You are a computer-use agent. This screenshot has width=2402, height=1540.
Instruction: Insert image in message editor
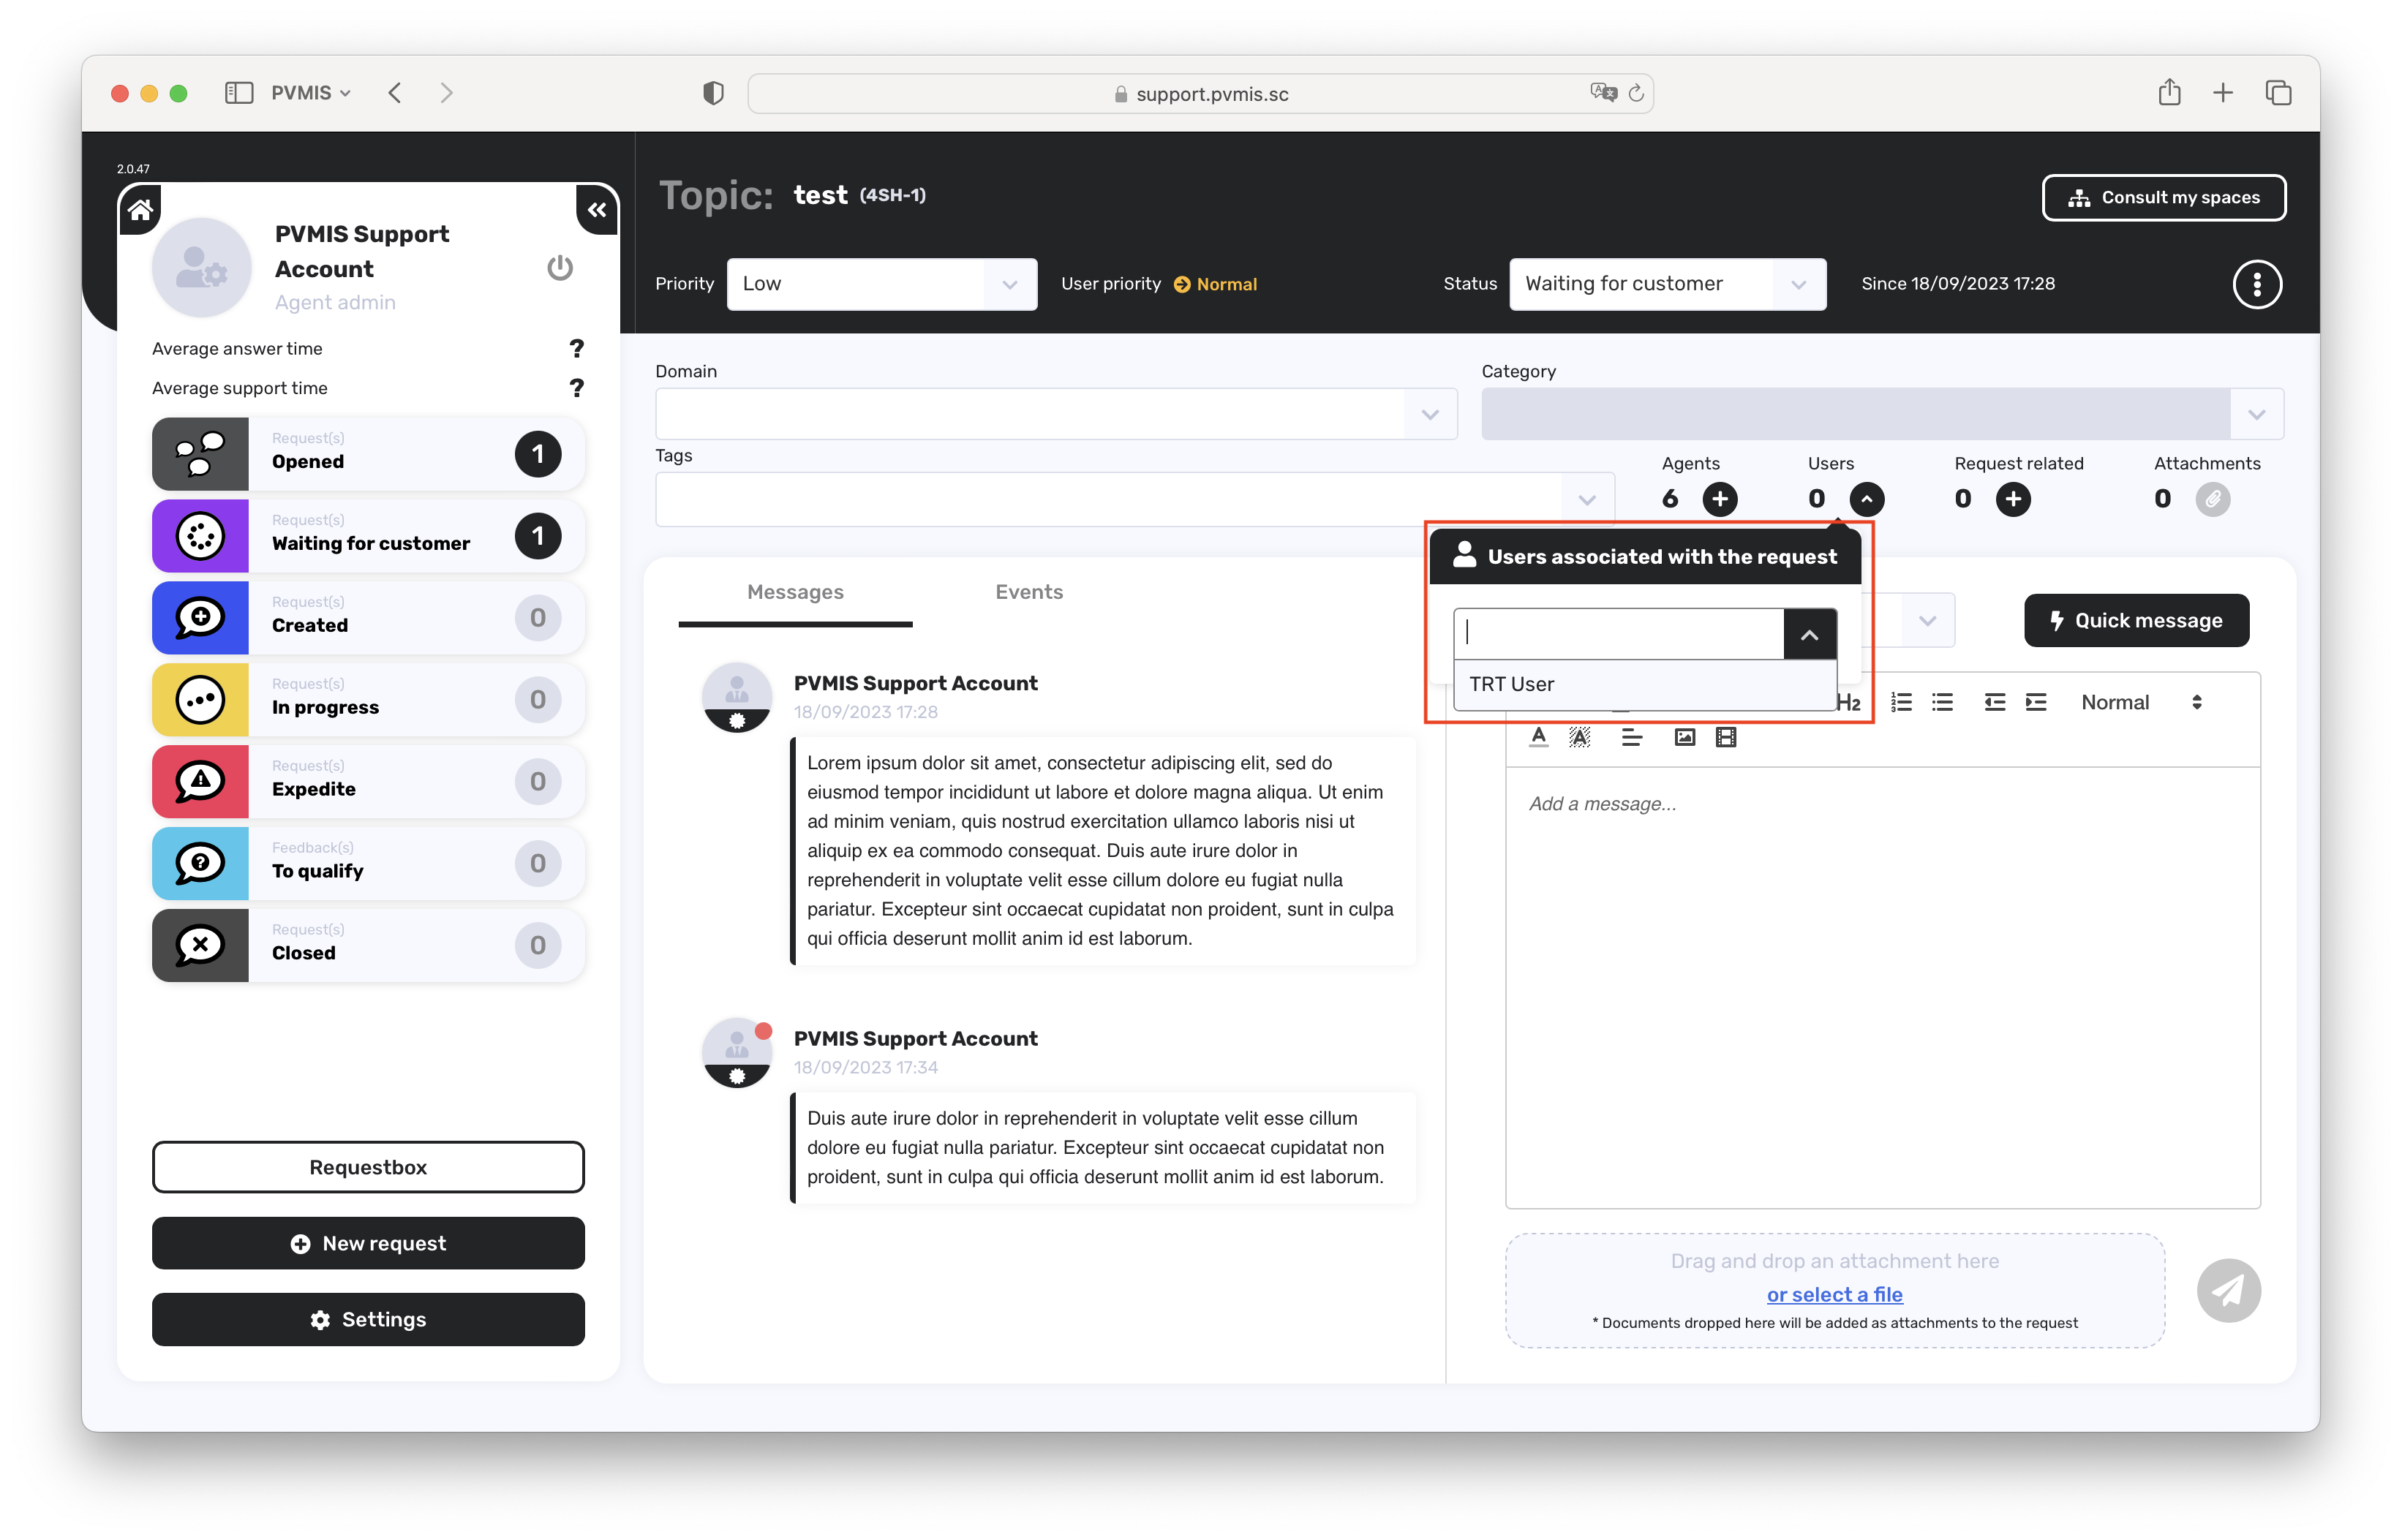pyautogui.click(x=1684, y=737)
